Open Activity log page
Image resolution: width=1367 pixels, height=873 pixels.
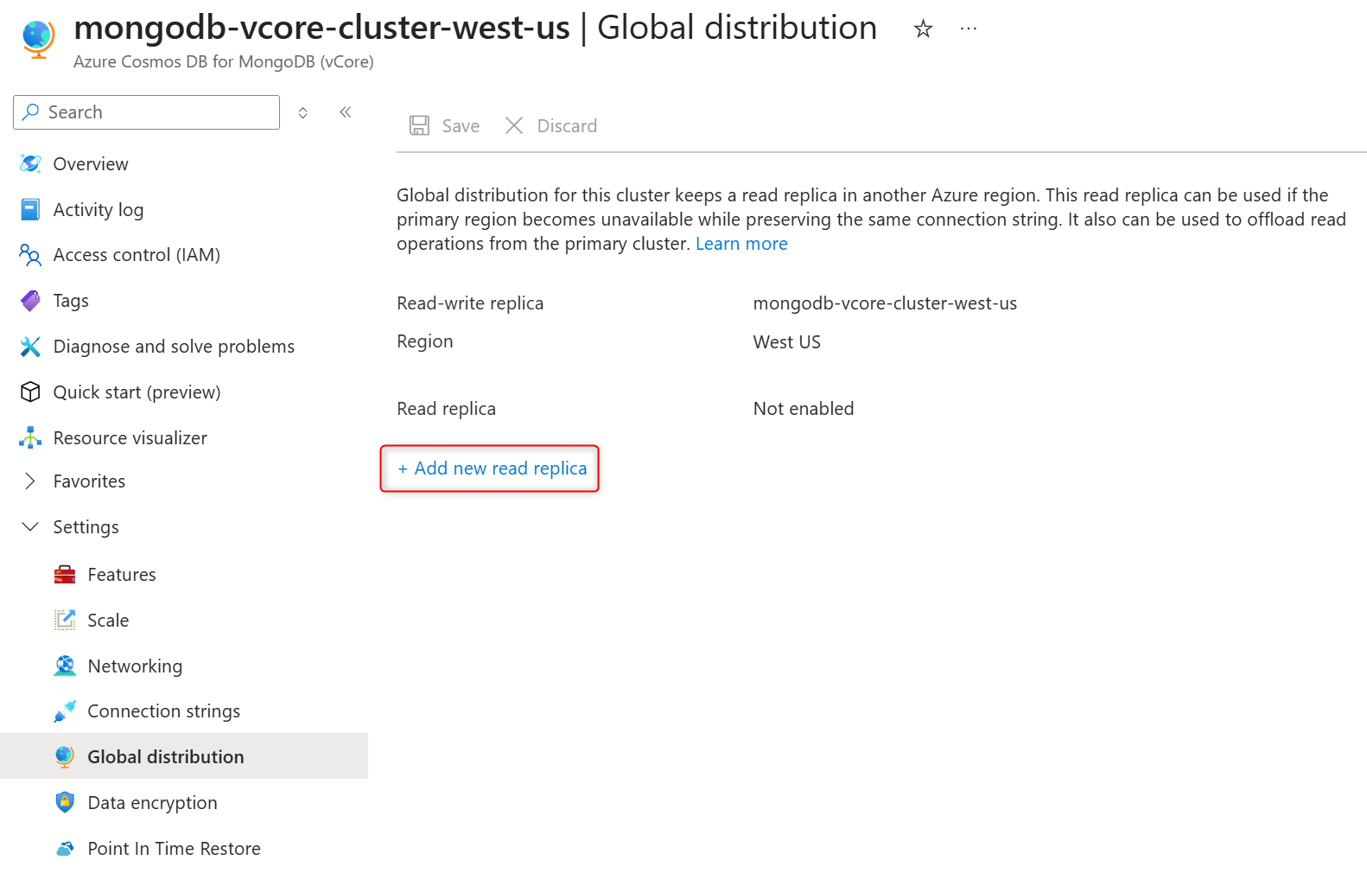click(99, 210)
